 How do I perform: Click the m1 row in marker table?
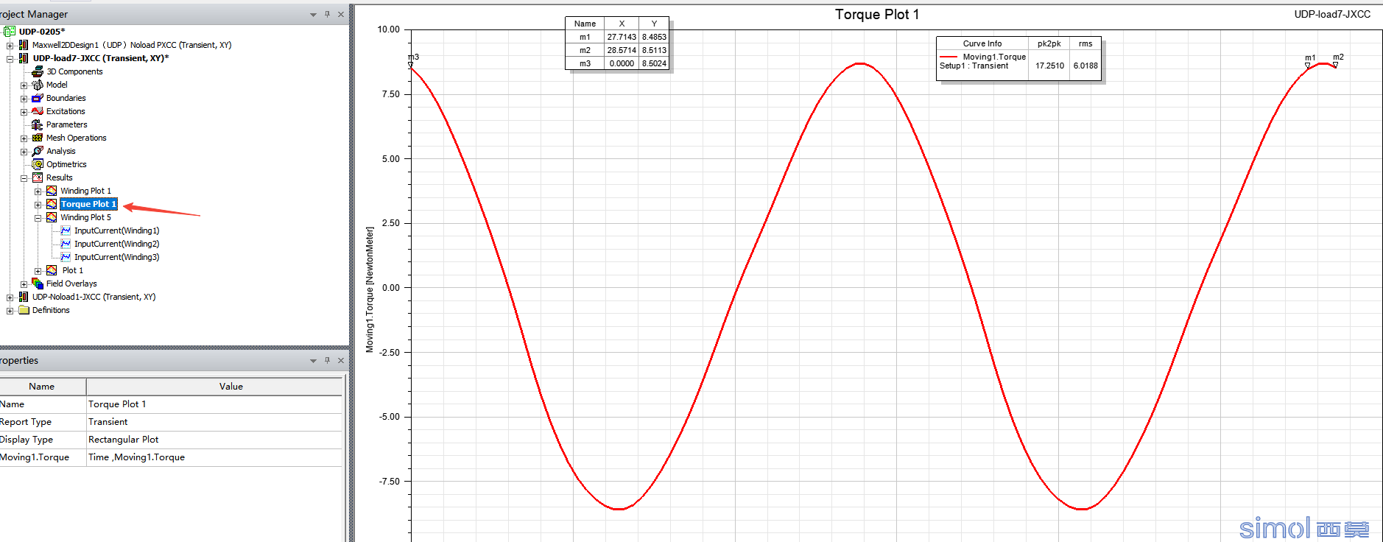click(616, 37)
